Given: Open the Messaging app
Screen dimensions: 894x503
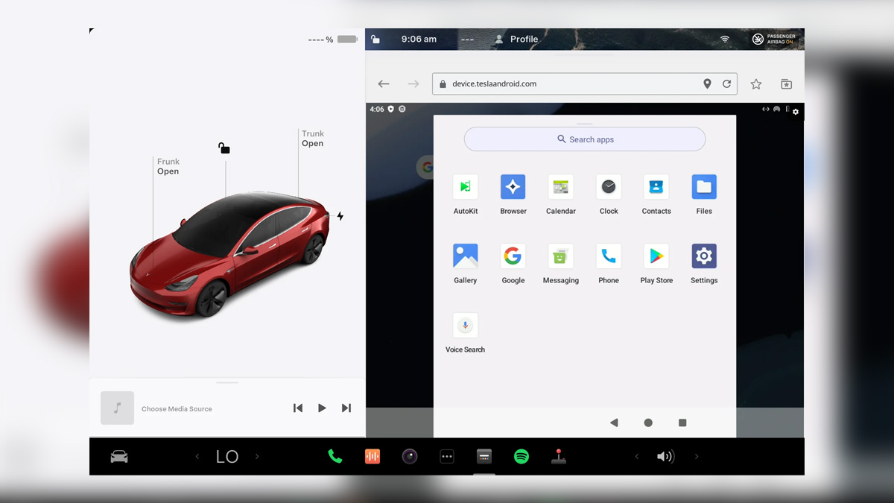Looking at the screenshot, I should click(561, 256).
